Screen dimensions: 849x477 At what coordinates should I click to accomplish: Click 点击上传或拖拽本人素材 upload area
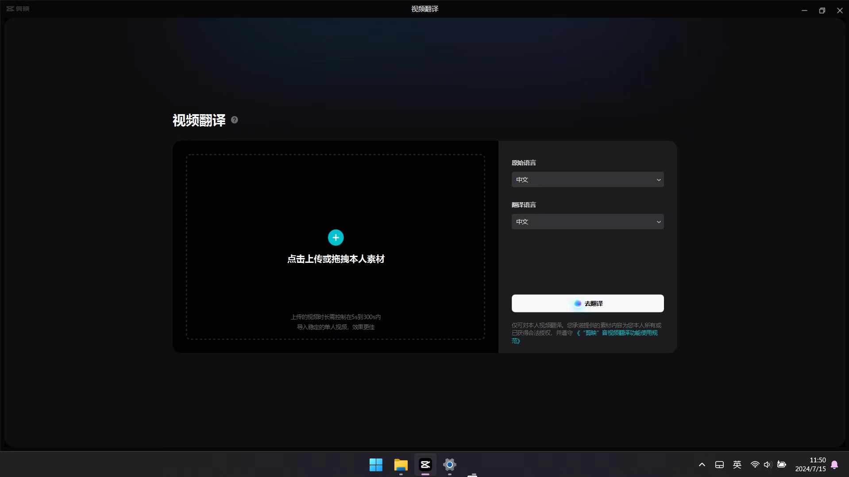point(336,259)
